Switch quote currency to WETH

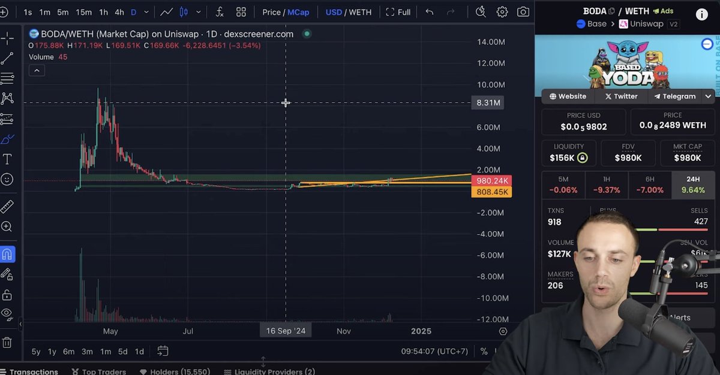tap(360, 12)
